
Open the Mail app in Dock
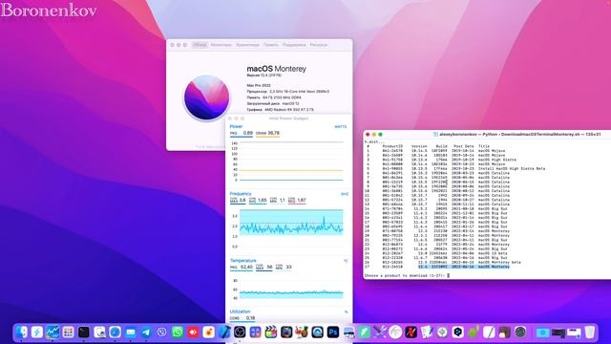[x=131, y=332]
